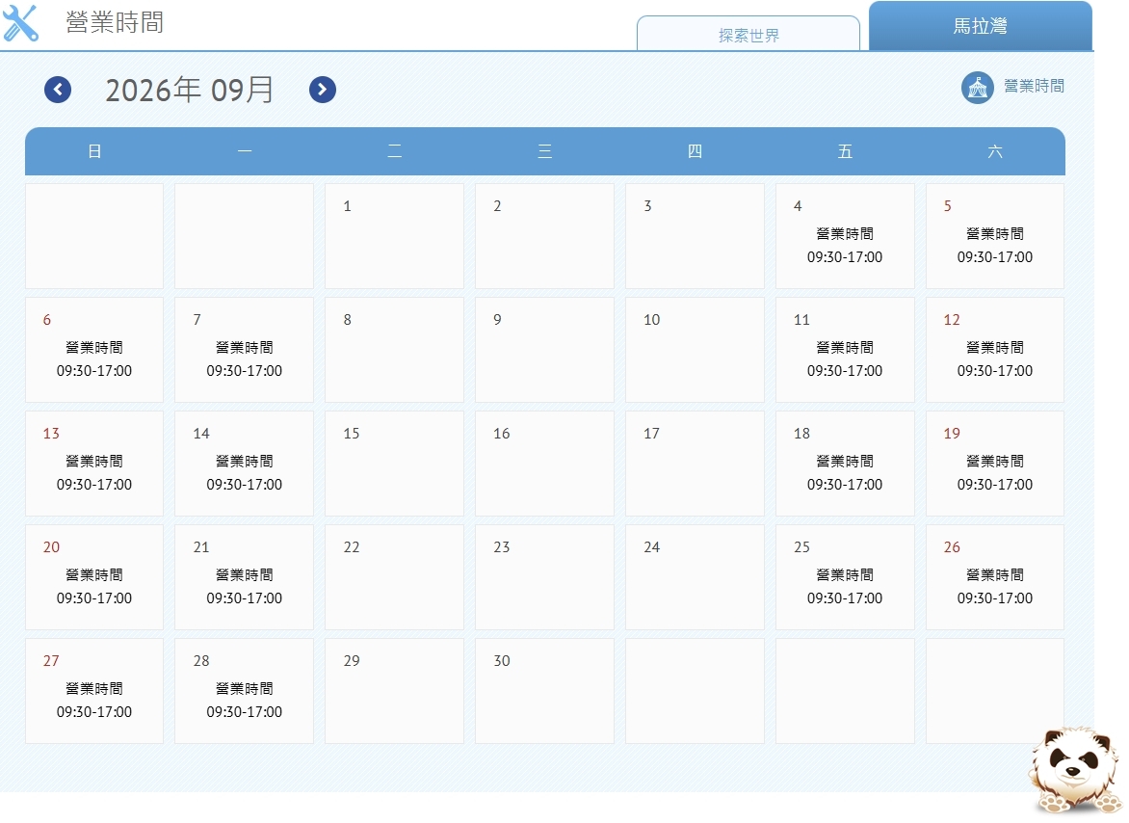Screen dimensions: 1129x823
Task: Click the September 28 calendar cell
Action: pos(244,691)
